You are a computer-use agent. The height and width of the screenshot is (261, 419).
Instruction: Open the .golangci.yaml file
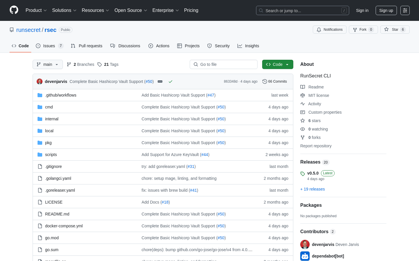[58, 178]
